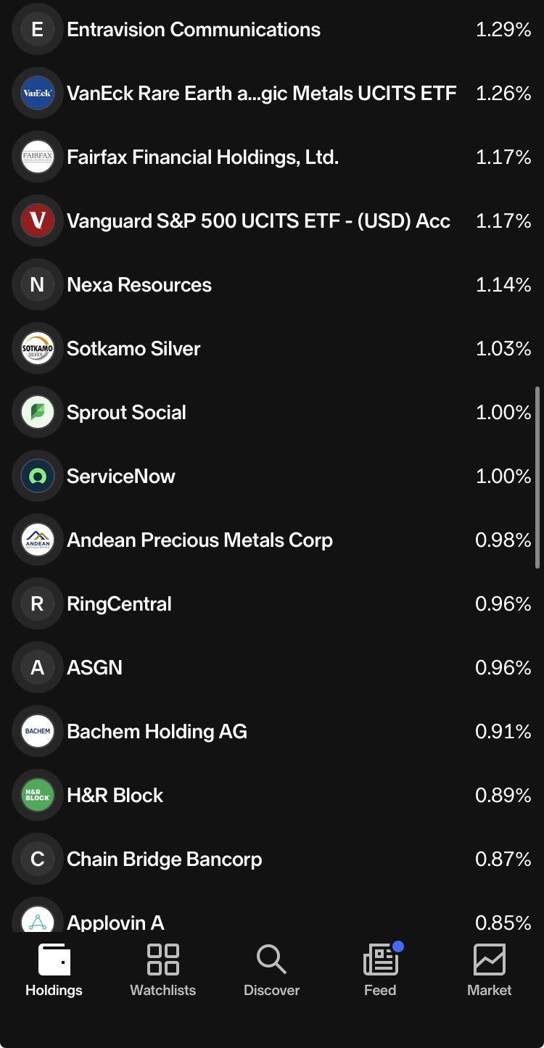
Task: Click the vertical scrollbar handle
Action: (537, 477)
